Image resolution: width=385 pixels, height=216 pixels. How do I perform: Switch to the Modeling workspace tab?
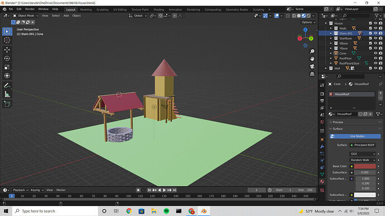(86, 9)
